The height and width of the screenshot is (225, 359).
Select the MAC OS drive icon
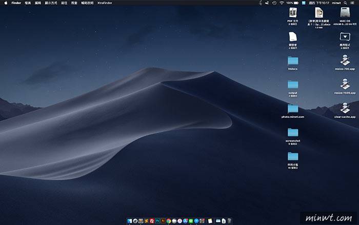[345, 12]
